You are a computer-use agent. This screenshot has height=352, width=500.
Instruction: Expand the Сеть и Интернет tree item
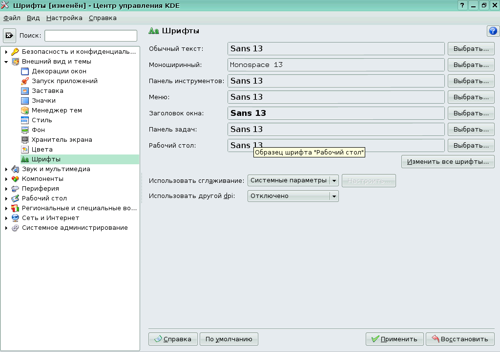click(x=6, y=218)
